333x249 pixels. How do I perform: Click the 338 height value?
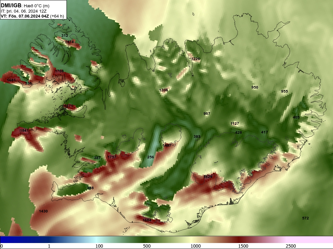pyautogui.click(x=28, y=83)
